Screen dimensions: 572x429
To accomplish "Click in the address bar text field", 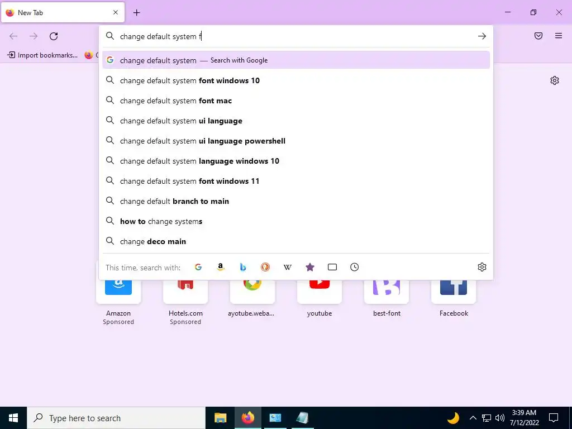I will click(x=296, y=36).
